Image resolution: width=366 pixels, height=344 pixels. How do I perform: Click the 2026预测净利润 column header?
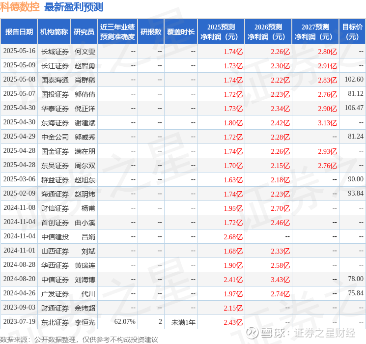(268, 32)
